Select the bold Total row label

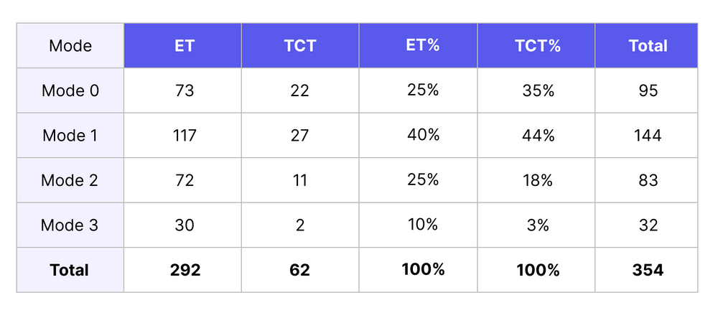pos(70,270)
